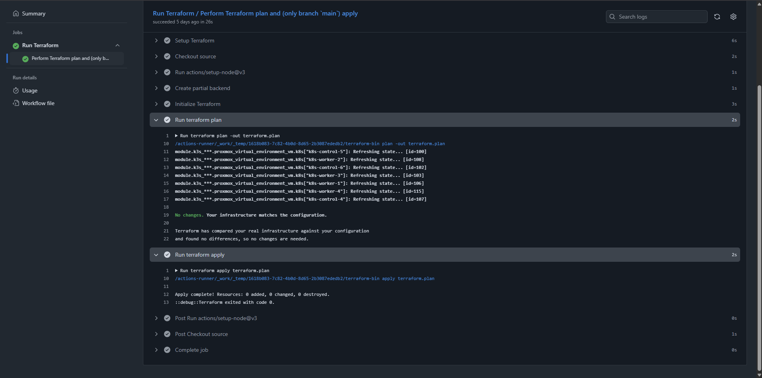Open the Create partial backend step

[202, 88]
